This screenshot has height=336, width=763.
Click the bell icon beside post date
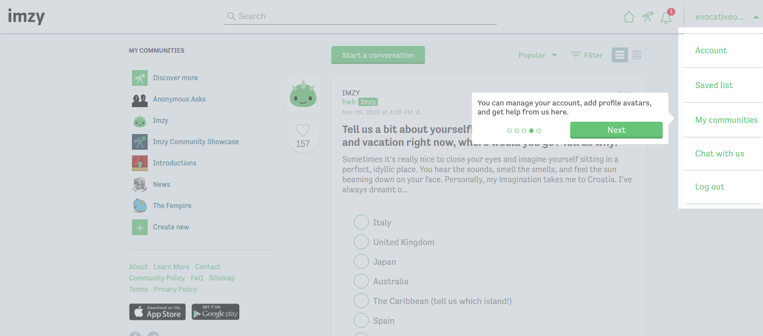418,112
